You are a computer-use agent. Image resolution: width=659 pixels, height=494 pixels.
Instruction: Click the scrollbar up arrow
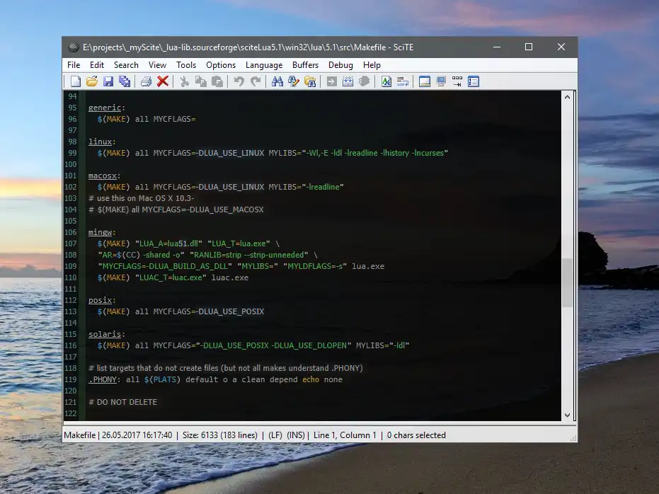(x=568, y=97)
